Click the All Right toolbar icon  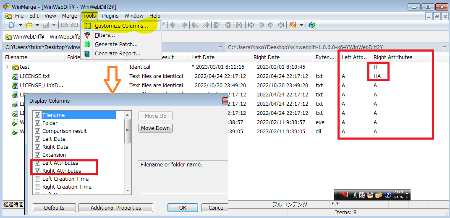[217, 25]
